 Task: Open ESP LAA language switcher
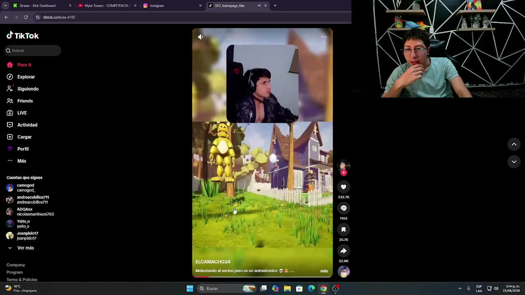tap(479, 288)
